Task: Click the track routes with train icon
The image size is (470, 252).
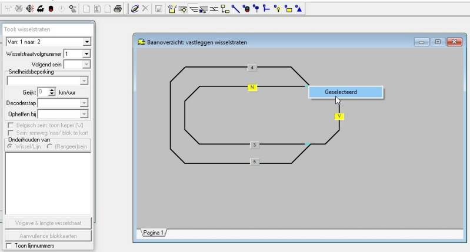Action: pos(204,9)
